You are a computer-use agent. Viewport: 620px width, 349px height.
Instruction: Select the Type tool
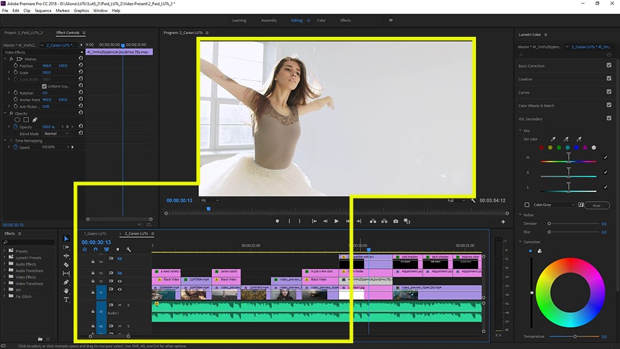coord(66,300)
